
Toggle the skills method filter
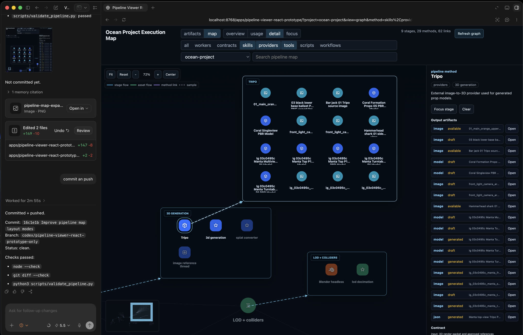(247, 45)
